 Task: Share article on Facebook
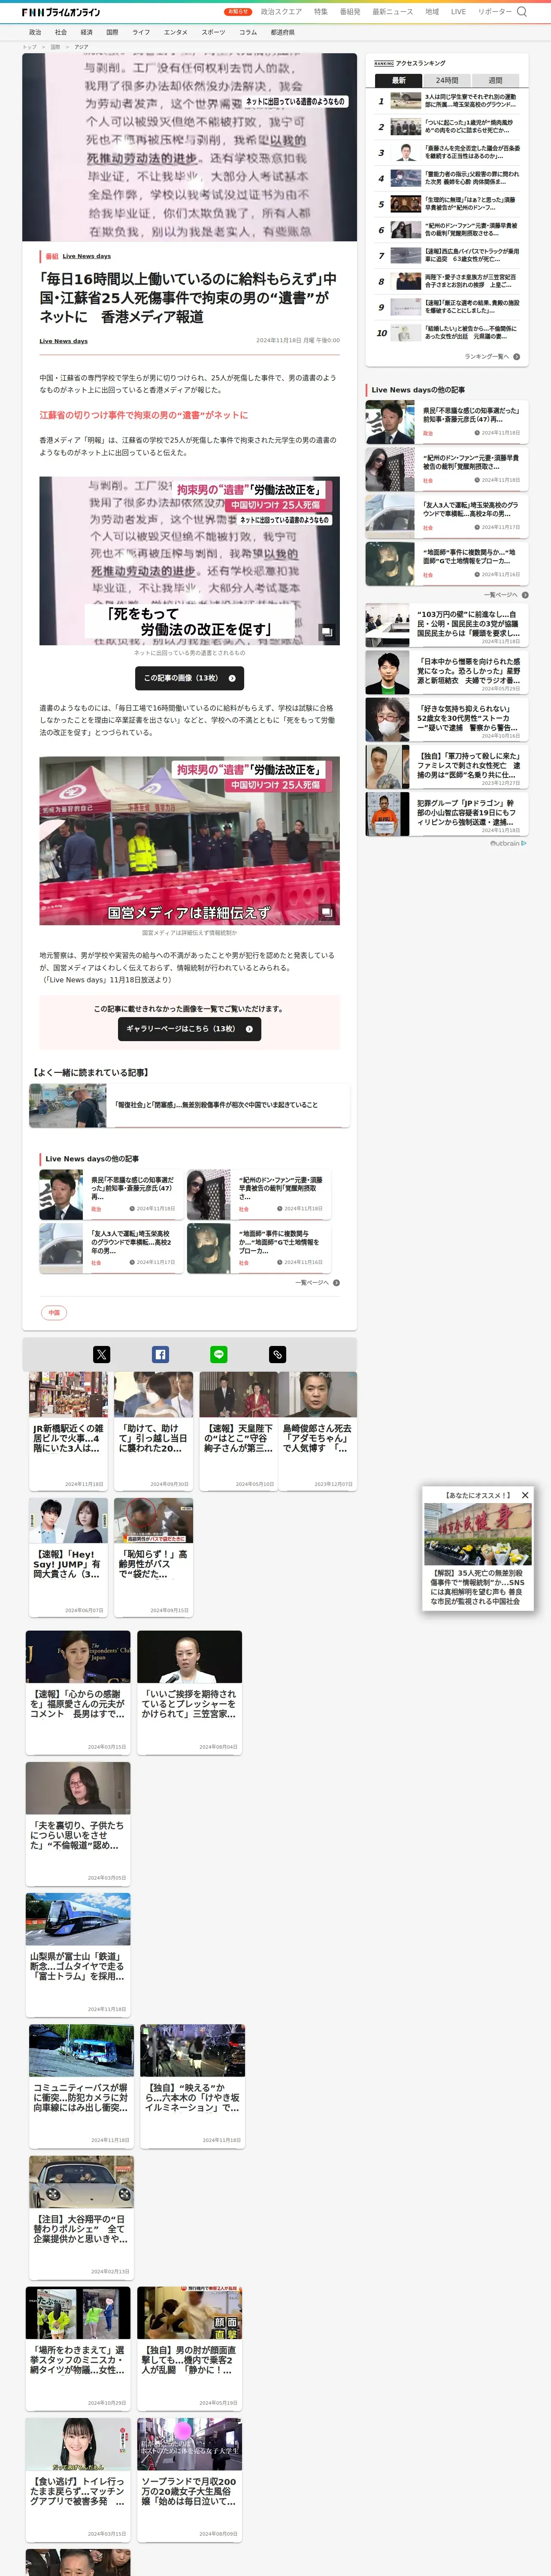pyautogui.click(x=160, y=1354)
